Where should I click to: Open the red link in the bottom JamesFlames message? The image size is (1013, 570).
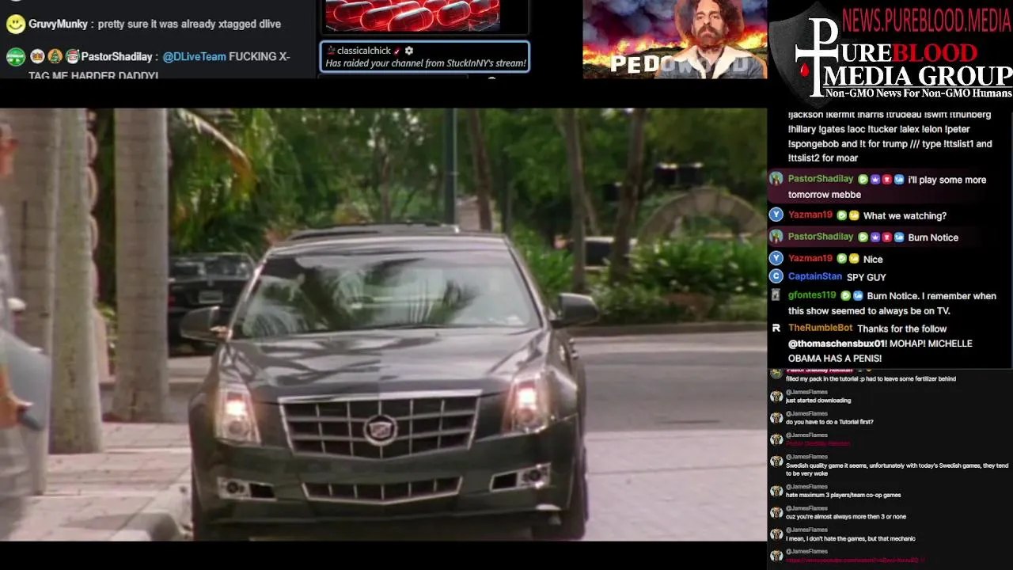coord(852,560)
